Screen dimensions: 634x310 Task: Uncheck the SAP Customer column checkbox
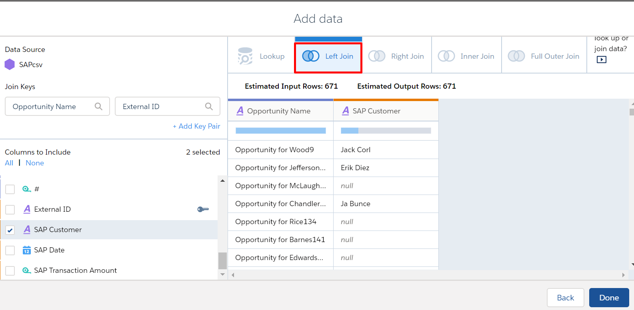pos(10,230)
